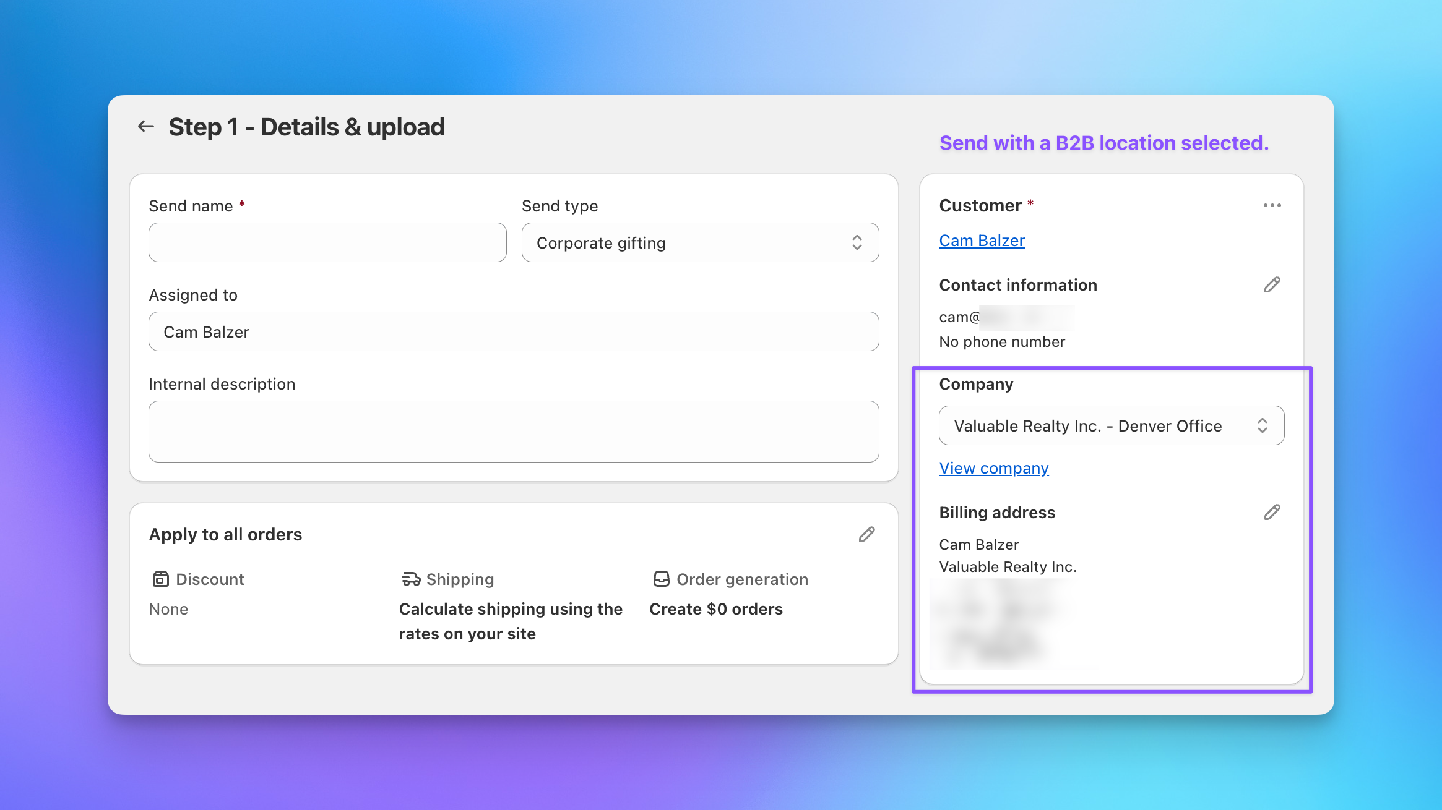
Task: Click the Create $0 orders text
Action: [715, 609]
